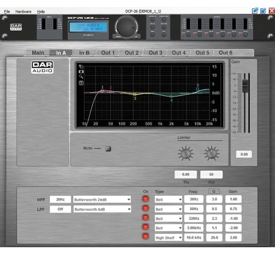The image size is (275, 254).
Task: Click the Q column header button
Action: point(214,191)
